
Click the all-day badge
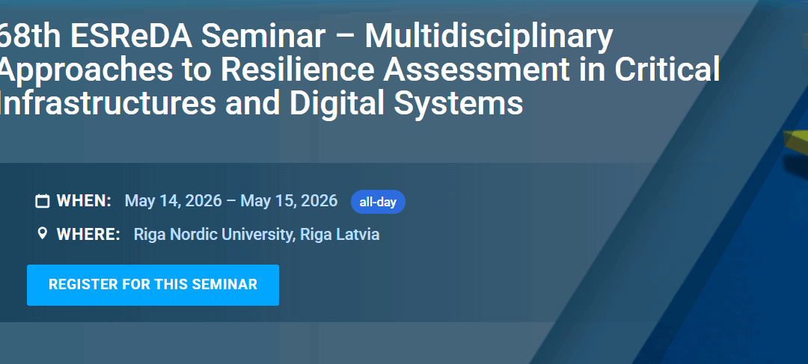378,202
